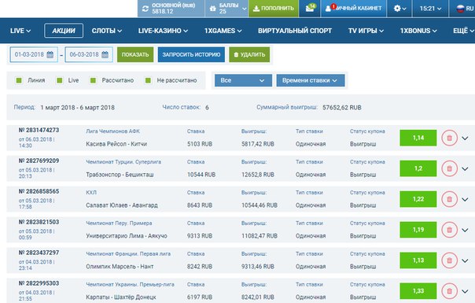Toggle the Live filter checkbox

point(60,80)
